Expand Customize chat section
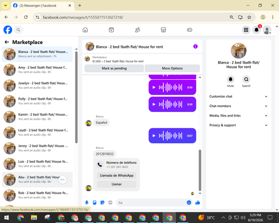The height and width of the screenshot is (223, 279). pos(238,96)
